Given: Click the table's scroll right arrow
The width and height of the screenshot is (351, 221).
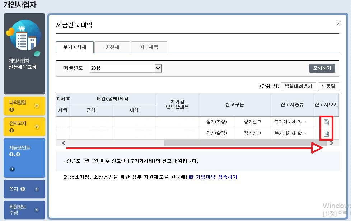Looking at the screenshot, I should [x=331, y=143].
